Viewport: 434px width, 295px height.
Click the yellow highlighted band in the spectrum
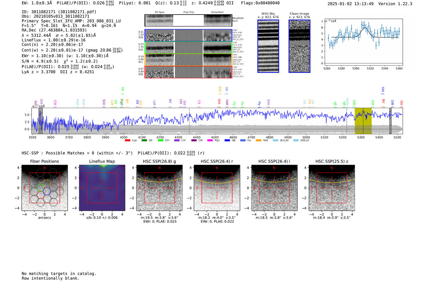363,121
